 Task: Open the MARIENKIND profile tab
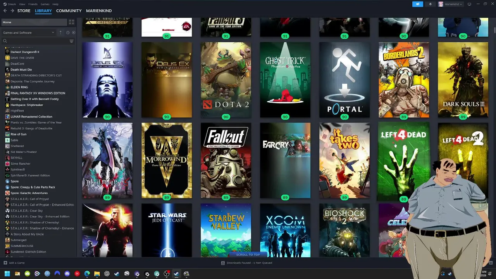click(99, 11)
